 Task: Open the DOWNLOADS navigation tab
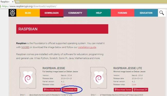click(52, 13)
